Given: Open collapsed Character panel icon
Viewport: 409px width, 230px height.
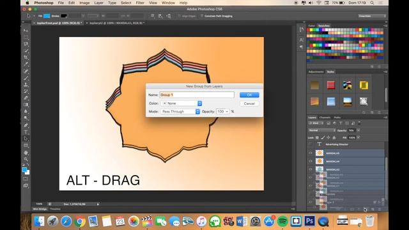Looking at the screenshot, I should click(301, 40).
